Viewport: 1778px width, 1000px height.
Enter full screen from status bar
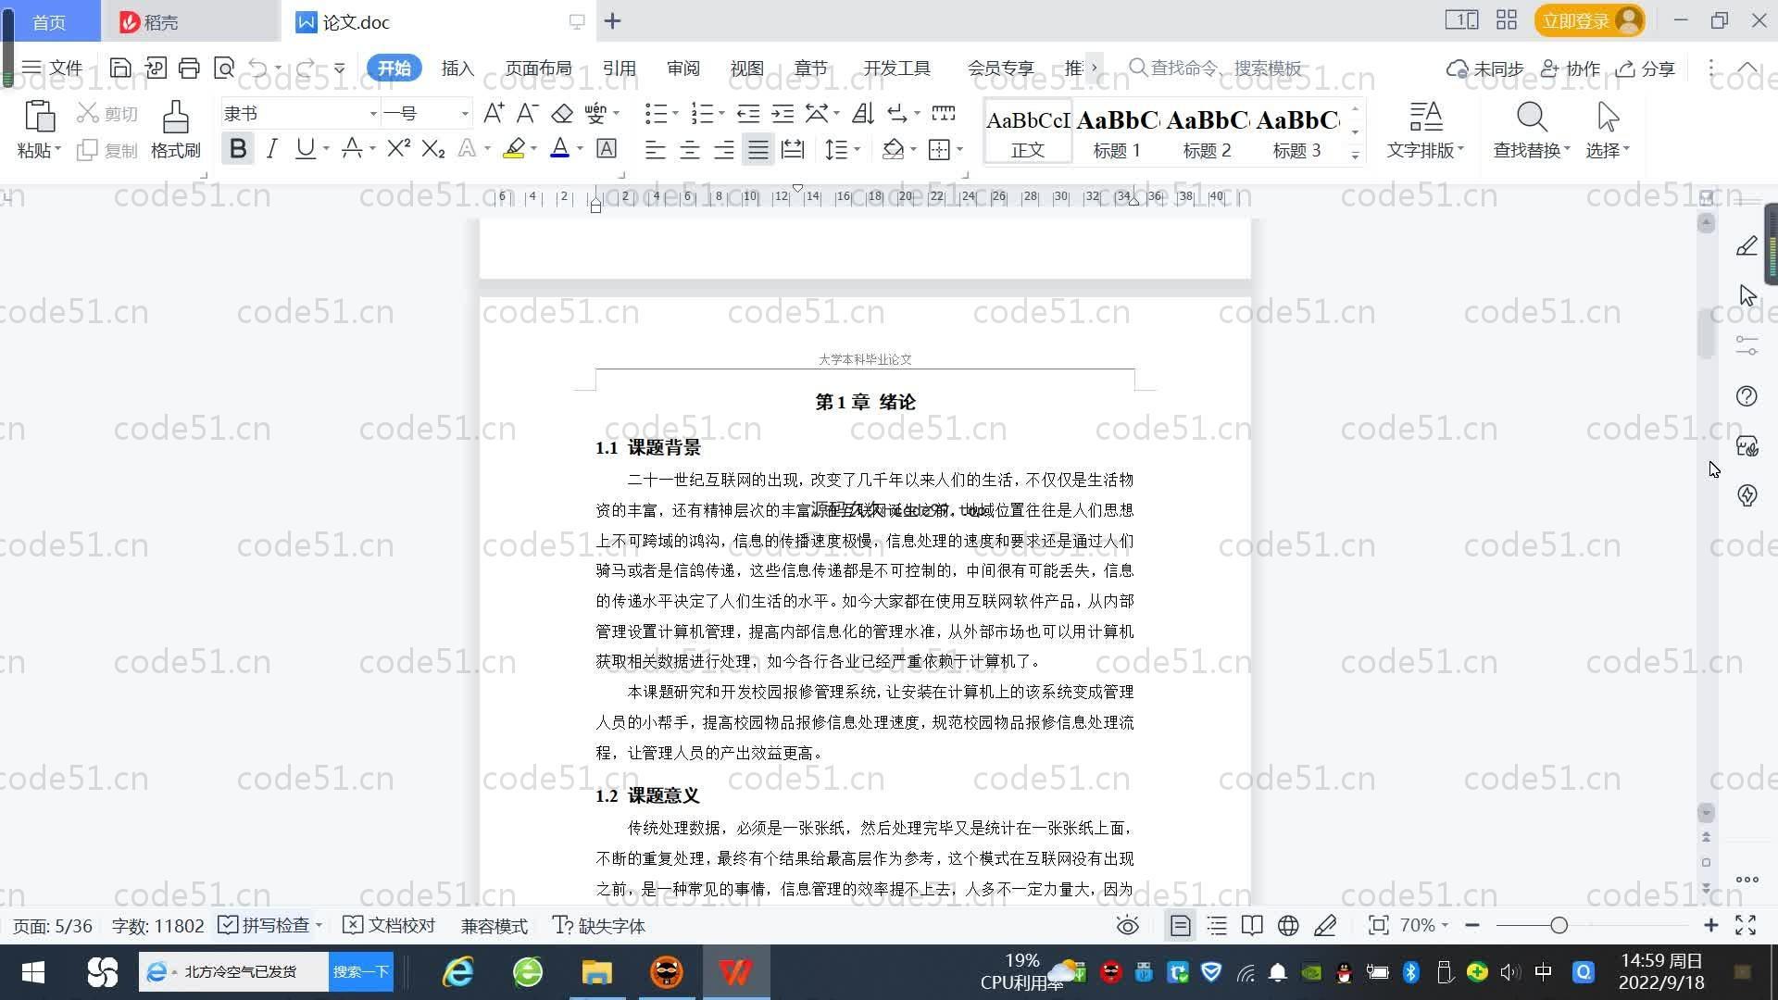tap(1746, 925)
